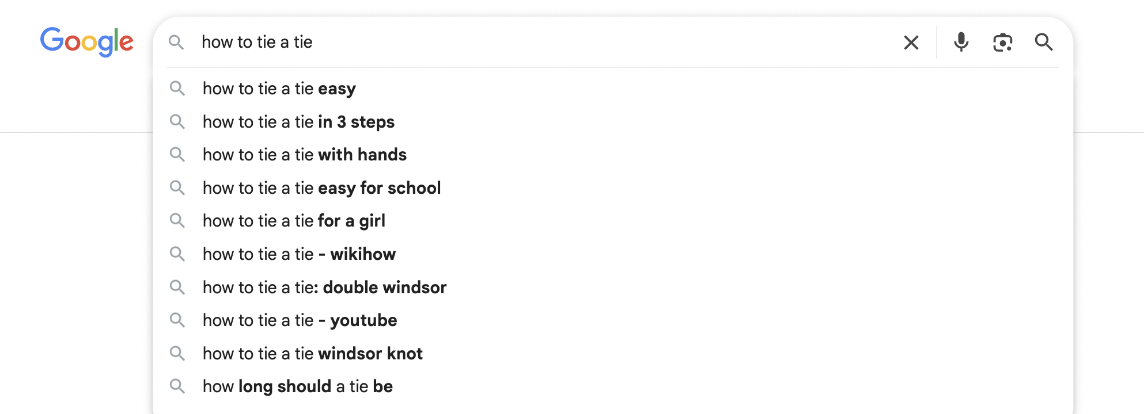The width and height of the screenshot is (1144, 414).
Task: Clear the search box with the X
Action: pos(911,43)
